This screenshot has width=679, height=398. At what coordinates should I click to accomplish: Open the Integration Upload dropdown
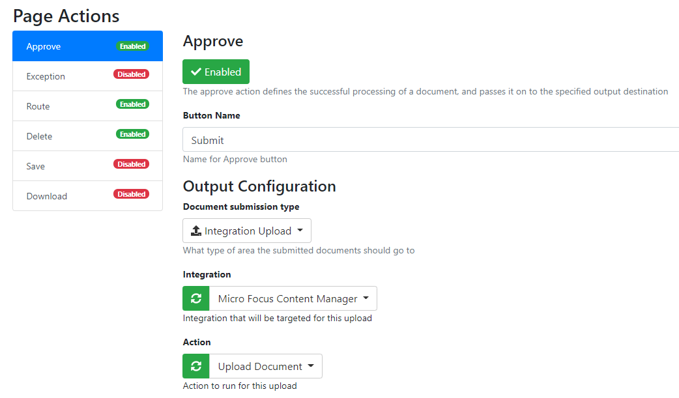[247, 231]
